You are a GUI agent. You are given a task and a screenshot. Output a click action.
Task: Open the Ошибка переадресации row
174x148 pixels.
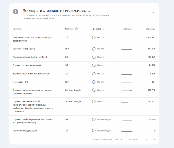coord(84,131)
